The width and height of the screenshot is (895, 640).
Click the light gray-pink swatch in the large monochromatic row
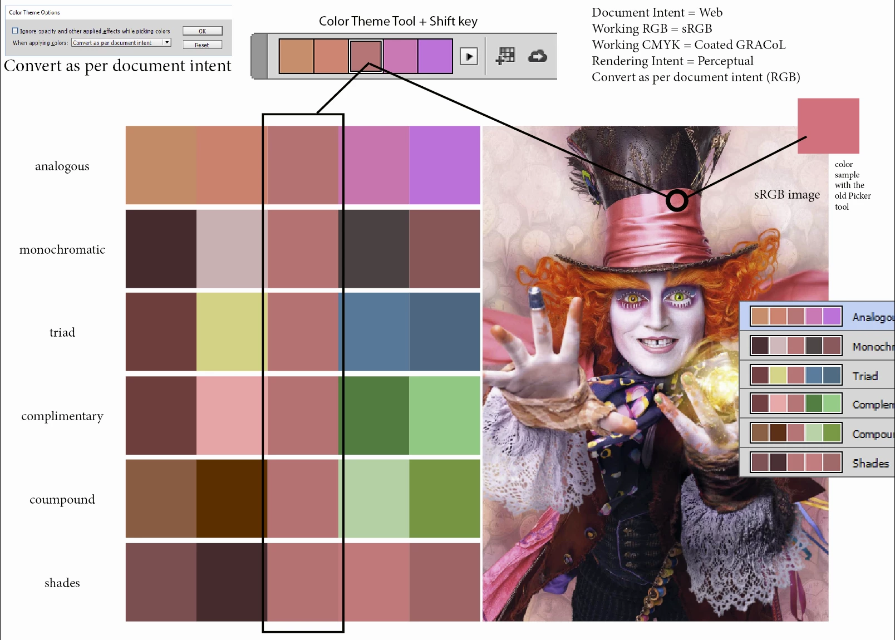232,248
